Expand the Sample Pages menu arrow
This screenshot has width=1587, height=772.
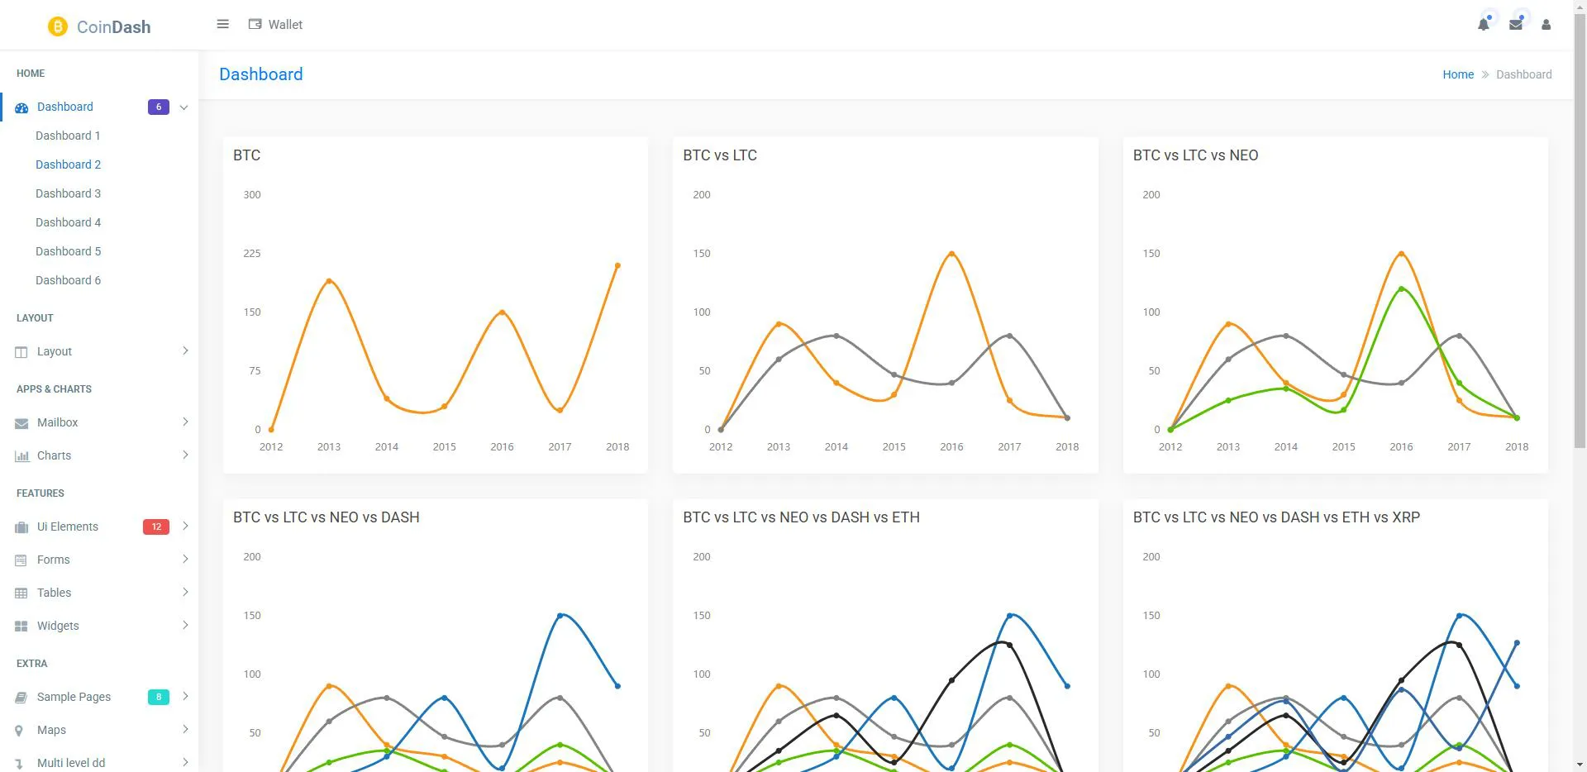(185, 696)
